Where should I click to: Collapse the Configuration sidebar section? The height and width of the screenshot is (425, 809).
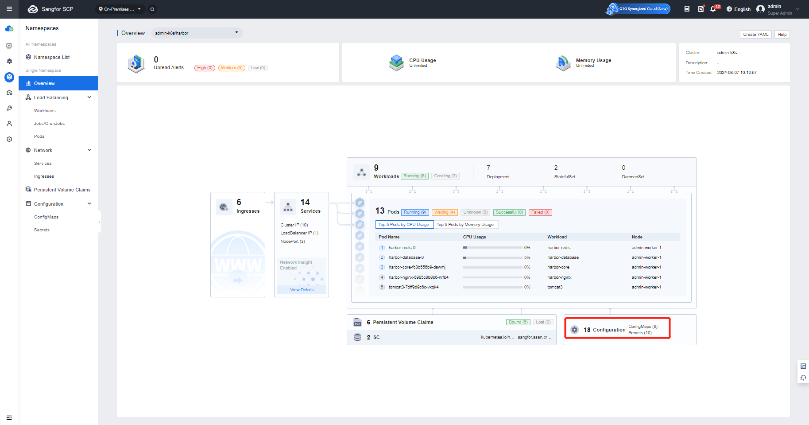click(89, 204)
